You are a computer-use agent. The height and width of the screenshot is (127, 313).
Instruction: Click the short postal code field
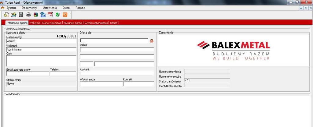pos(87,64)
